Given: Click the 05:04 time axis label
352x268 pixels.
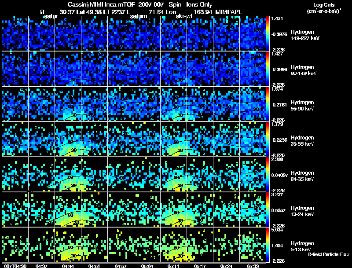Looking at the screenshot, I should coord(147,266).
